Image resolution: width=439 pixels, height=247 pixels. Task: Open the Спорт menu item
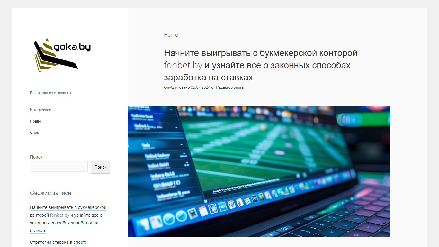point(35,133)
